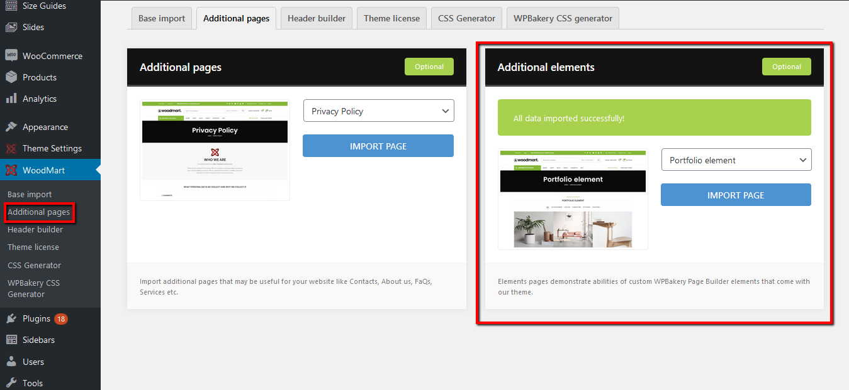Click the All data imported successfully notice

point(655,117)
